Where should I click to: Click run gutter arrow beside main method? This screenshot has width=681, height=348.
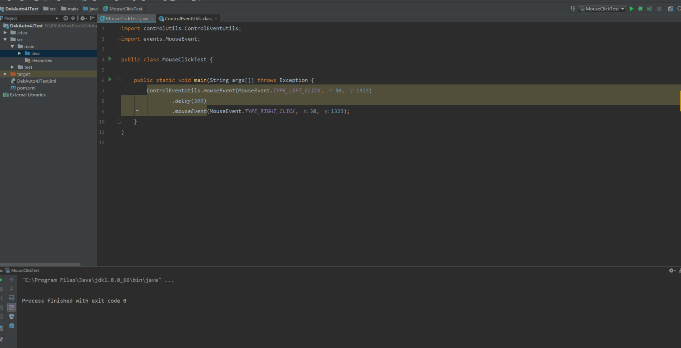pos(110,79)
